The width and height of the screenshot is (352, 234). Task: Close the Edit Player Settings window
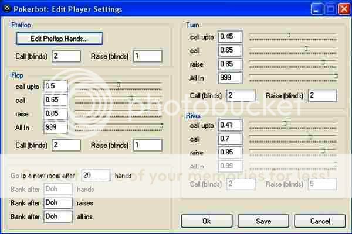[344, 9]
